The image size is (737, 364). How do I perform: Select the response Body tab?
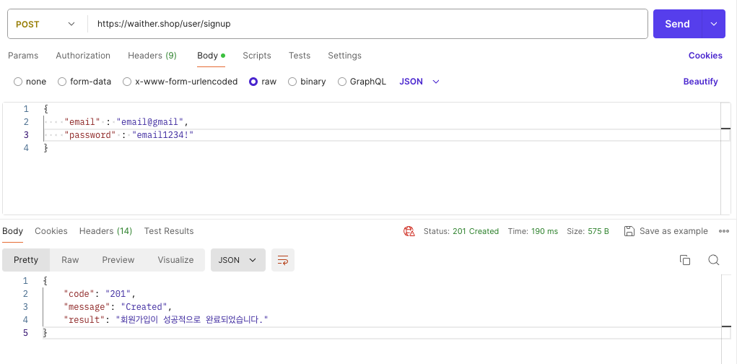[13, 231]
